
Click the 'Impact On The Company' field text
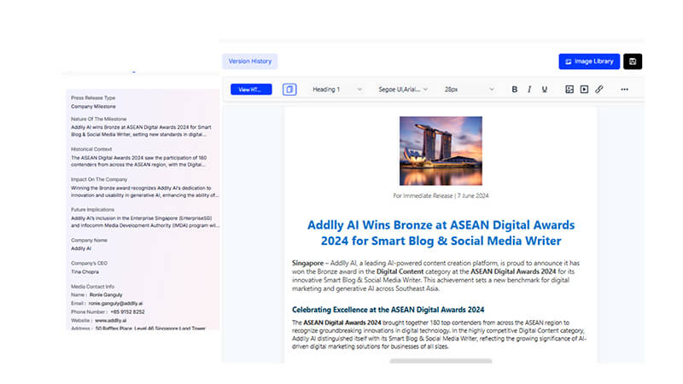144,191
